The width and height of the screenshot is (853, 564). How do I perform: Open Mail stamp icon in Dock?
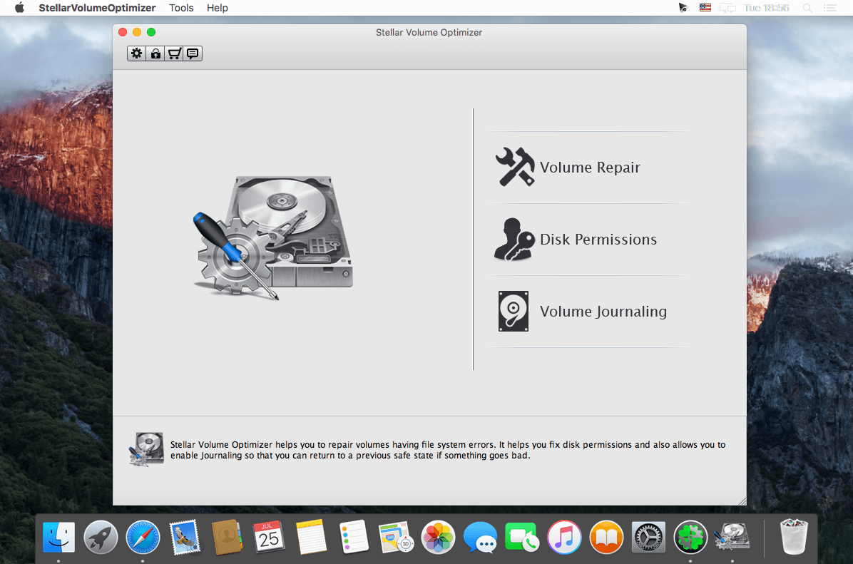[x=185, y=537]
